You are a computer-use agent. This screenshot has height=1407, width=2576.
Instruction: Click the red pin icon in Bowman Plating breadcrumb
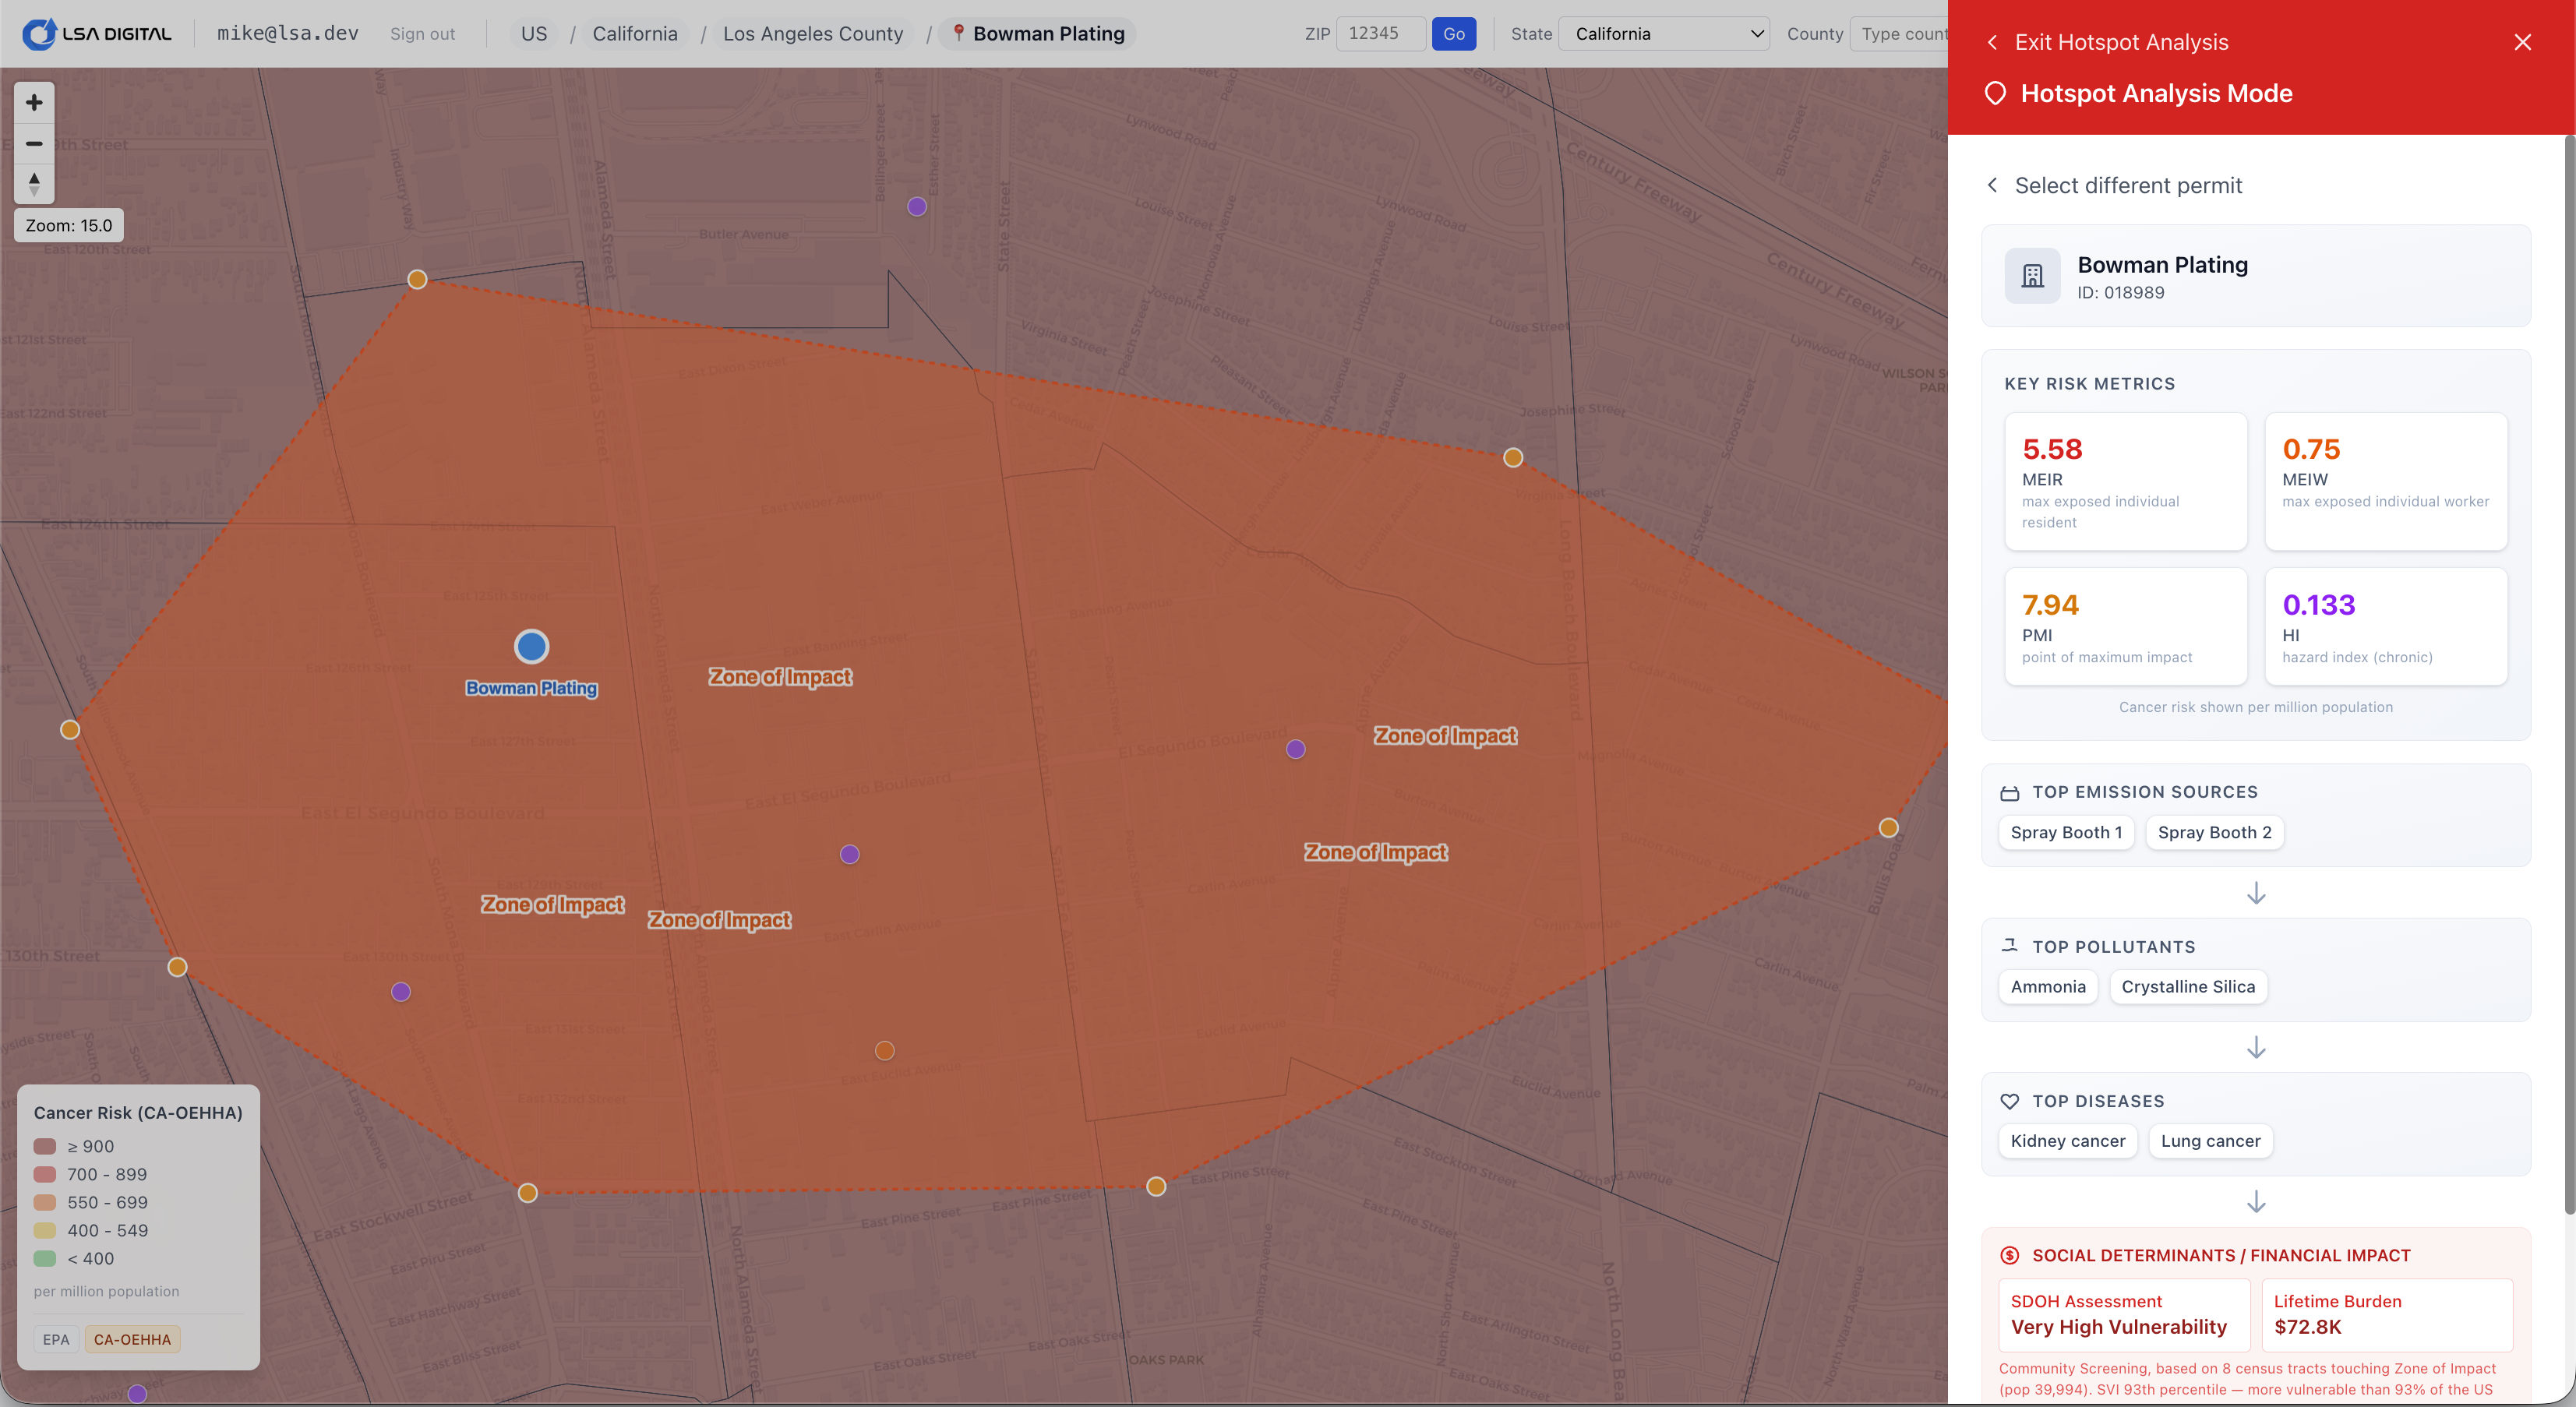[x=958, y=33]
